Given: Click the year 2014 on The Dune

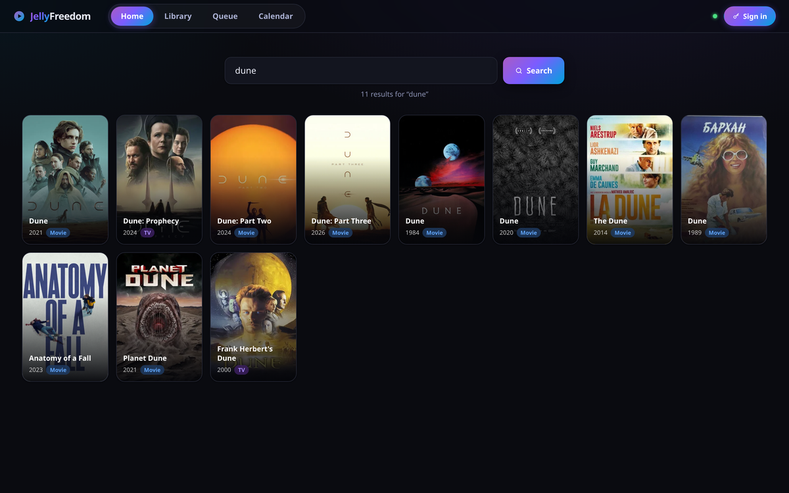Looking at the screenshot, I should [600, 233].
